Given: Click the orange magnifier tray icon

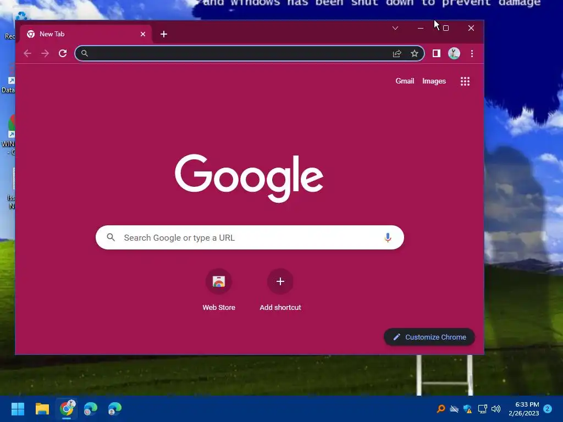Looking at the screenshot, I should pyautogui.click(x=440, y=409).
